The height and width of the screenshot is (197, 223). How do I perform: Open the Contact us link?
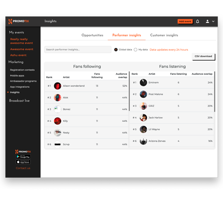[x=23, y=168]
